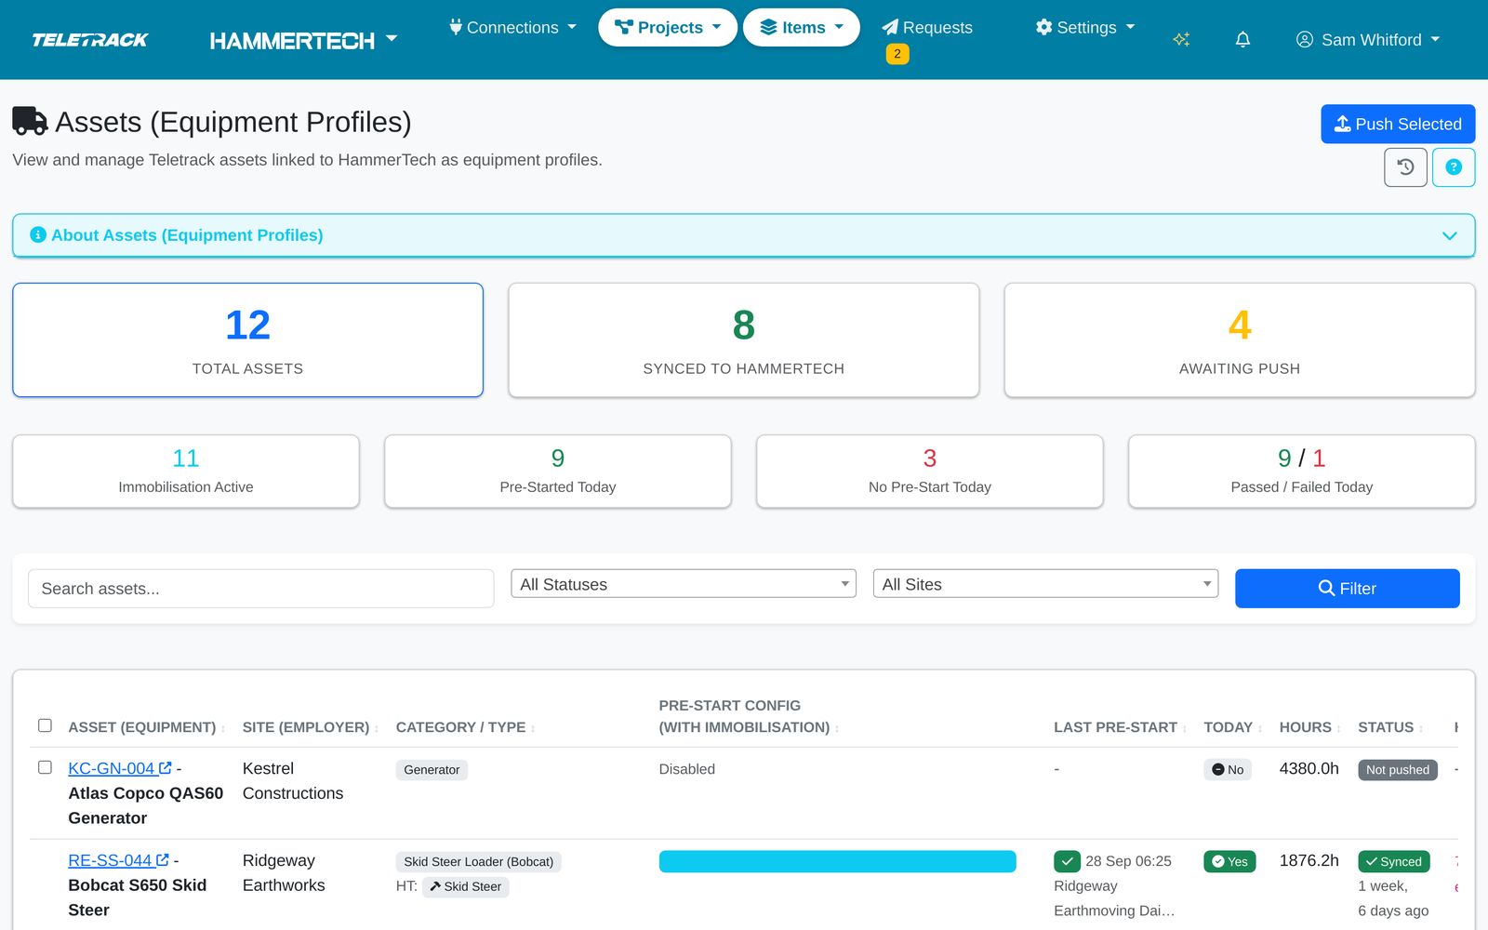Viewport: 1488px width, 930px height.
Task: Tick the checkbox for KC-GN-004 row
Action: coord(45,767)
